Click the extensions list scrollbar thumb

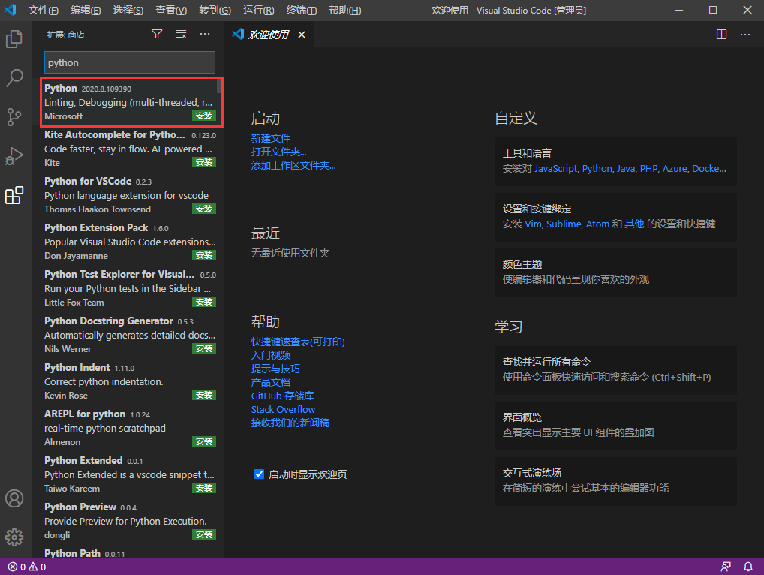(219, 86)
